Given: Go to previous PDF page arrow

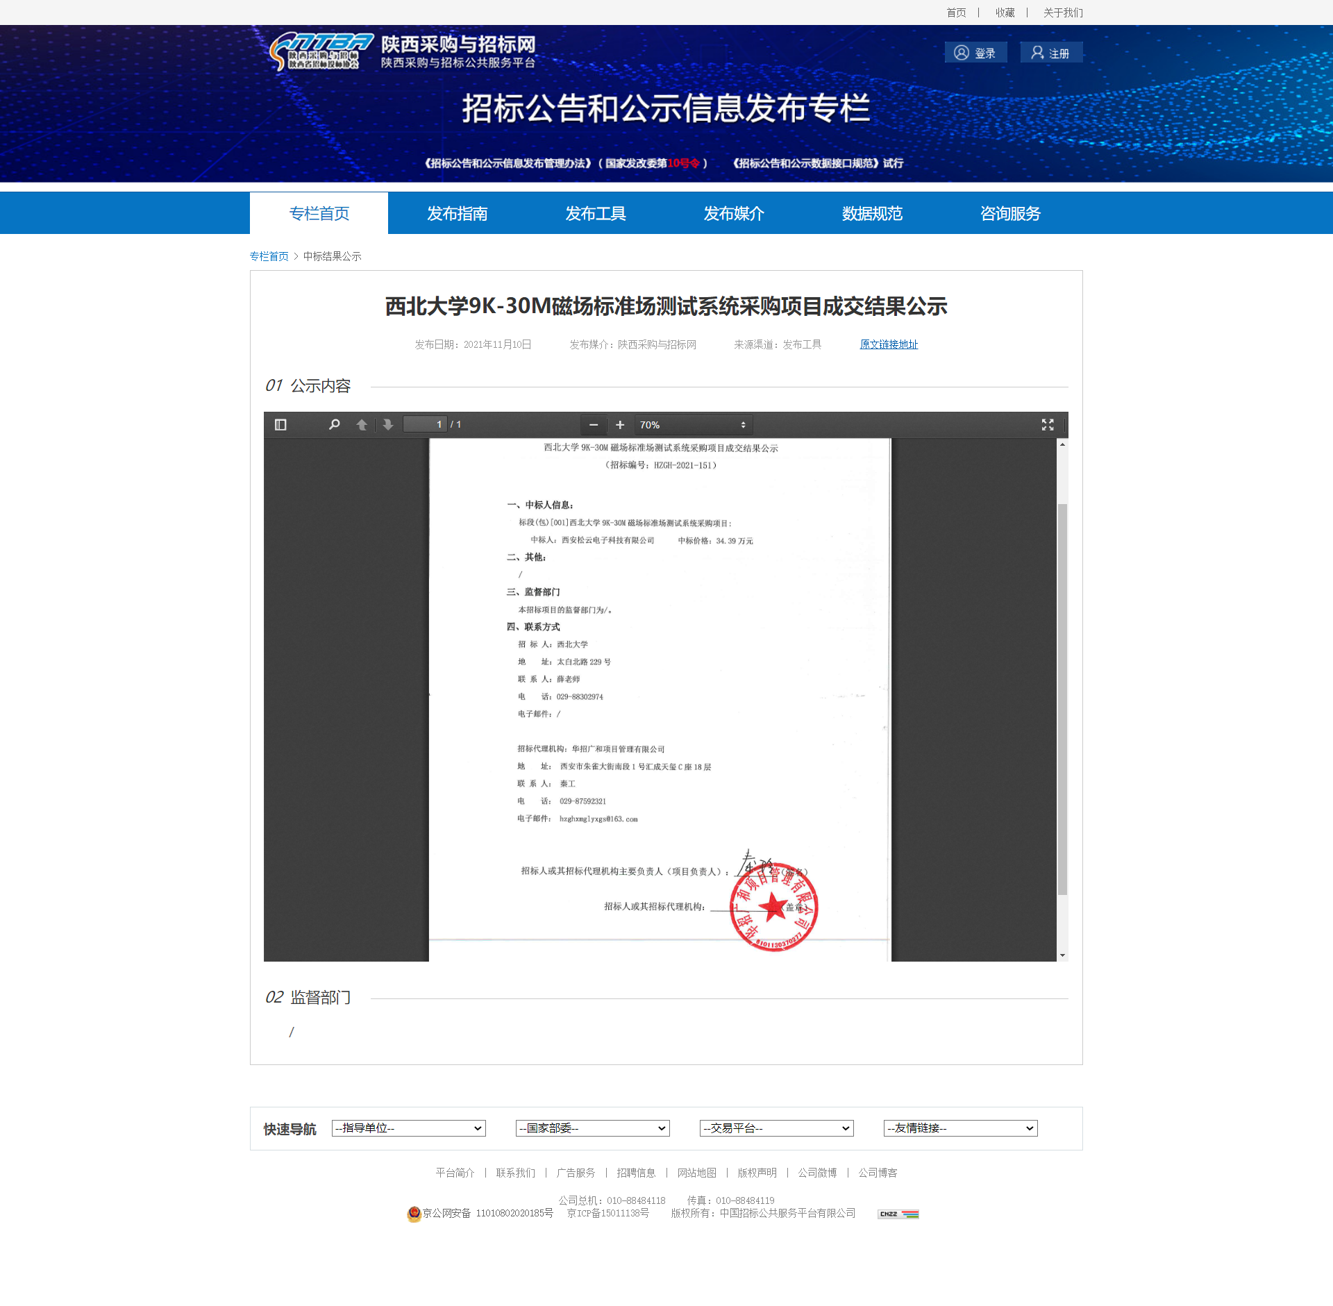Looking at the screenshot, I should pos(362,424).
